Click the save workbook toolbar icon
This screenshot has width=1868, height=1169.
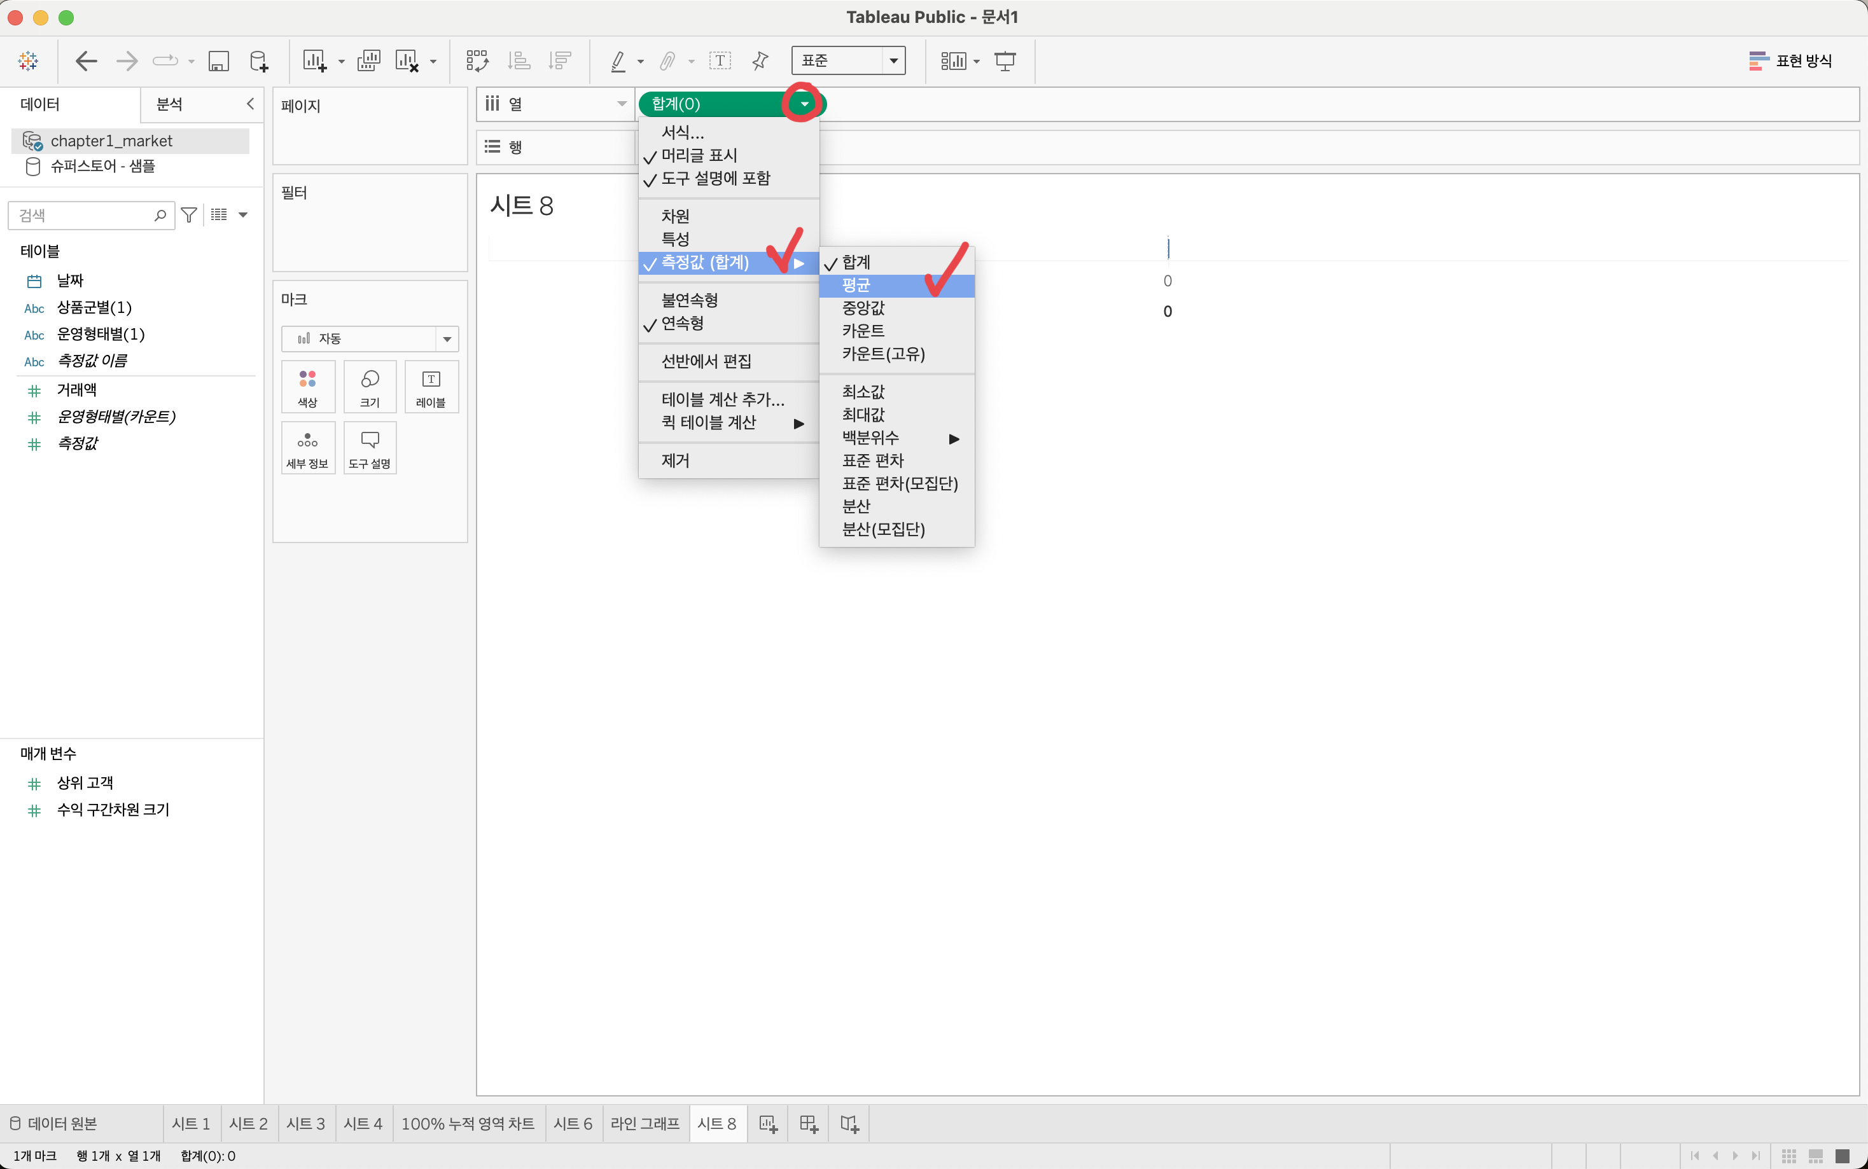pyautogui.click(x=219, y=61)
